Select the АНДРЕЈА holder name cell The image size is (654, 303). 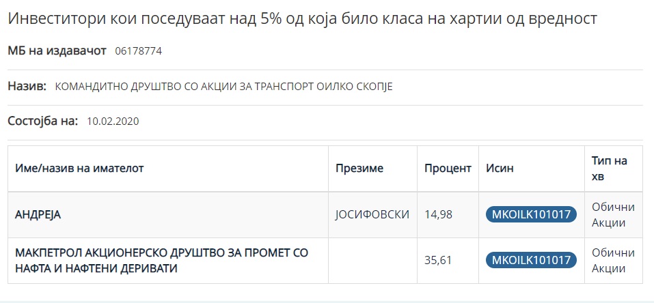38,214
